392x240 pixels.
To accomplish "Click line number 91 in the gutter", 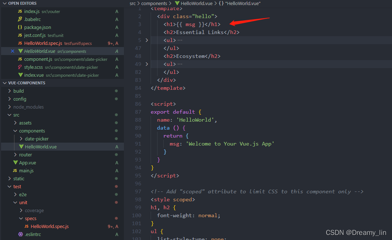I will (138, 144).
